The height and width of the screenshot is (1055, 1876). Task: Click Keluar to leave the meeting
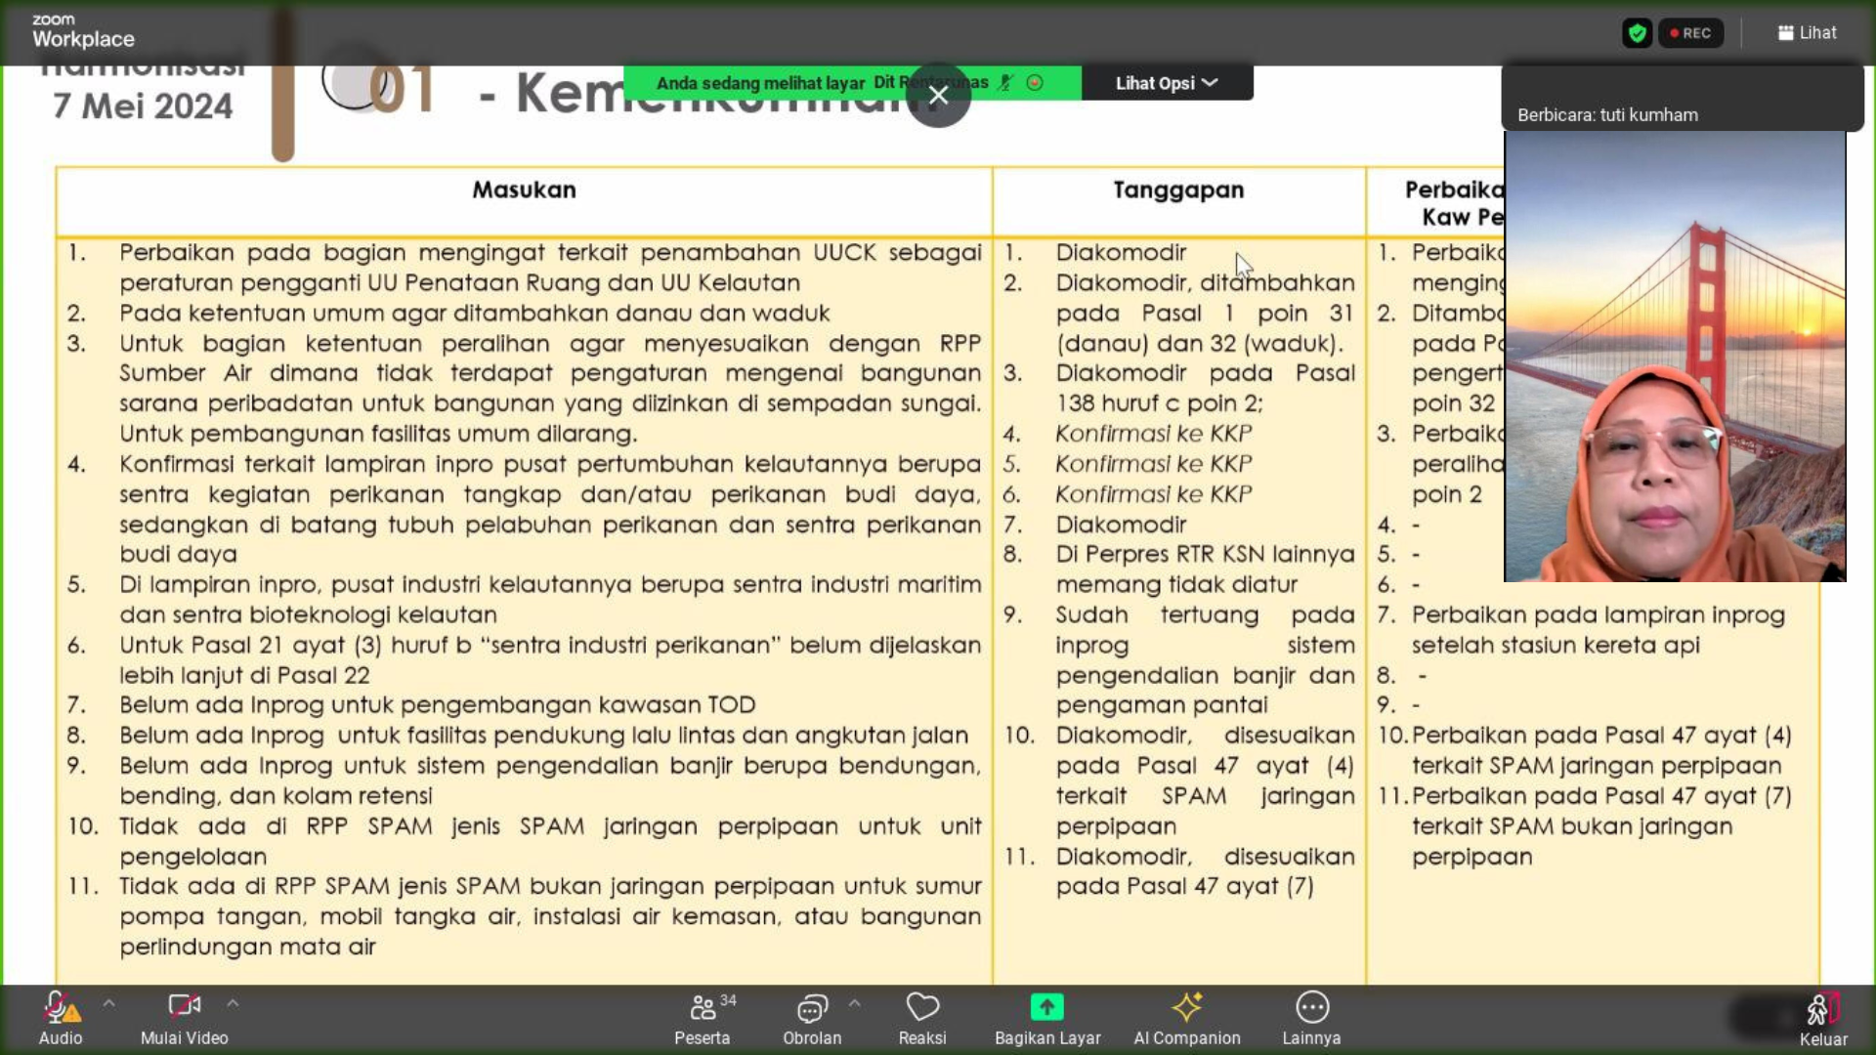click(x=1823, y=1019)
